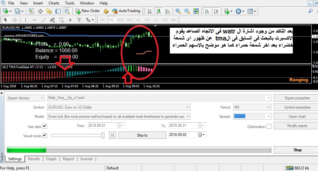The width and height of the screenshot is (318, 171).
Task: Click the Zoom Out magnifier icon
Action: 187,11
